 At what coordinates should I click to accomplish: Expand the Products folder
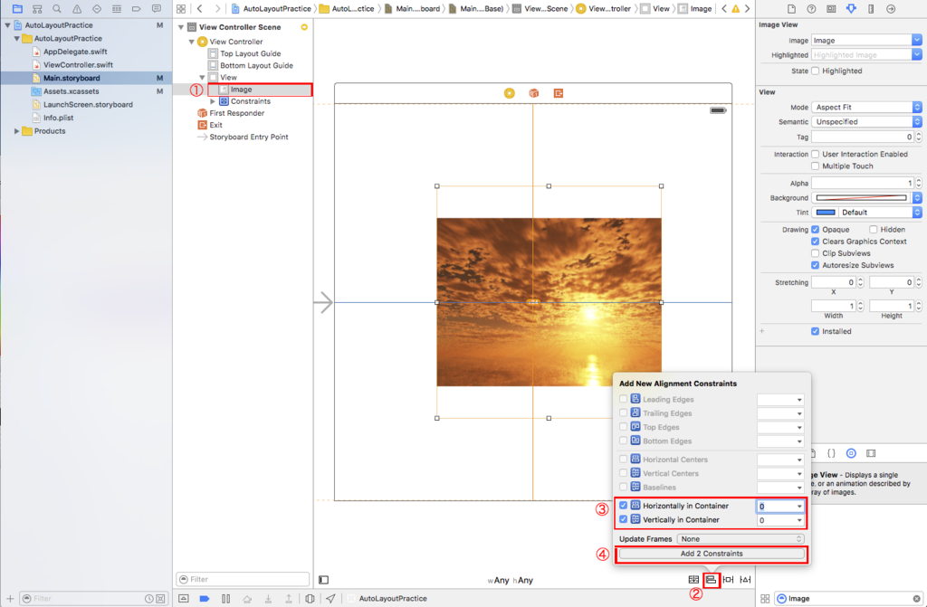(16, 131)
